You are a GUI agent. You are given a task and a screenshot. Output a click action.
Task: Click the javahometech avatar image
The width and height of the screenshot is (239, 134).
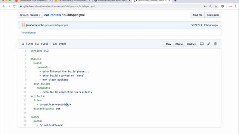23,25
